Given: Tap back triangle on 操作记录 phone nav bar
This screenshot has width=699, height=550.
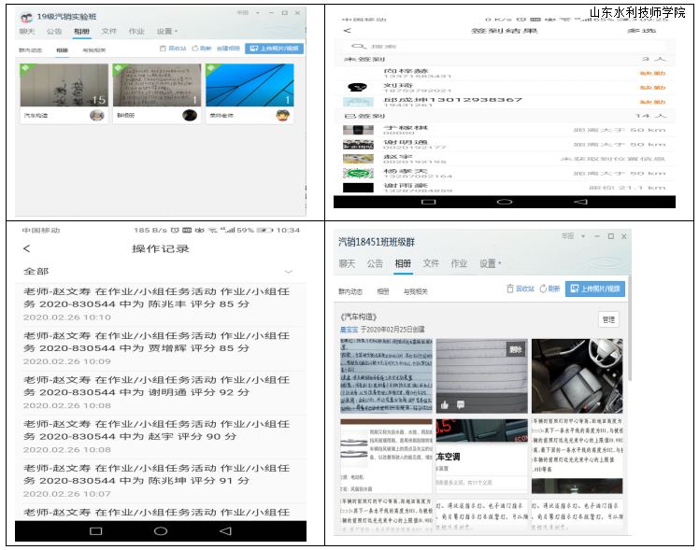Looking at the screenshot, I should tap(225, 530).
